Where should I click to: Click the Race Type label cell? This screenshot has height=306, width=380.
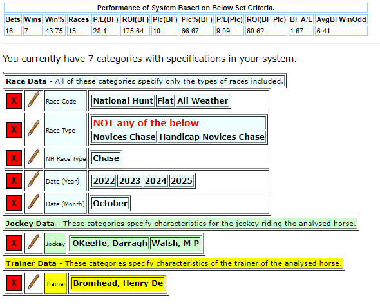(66, 129)
